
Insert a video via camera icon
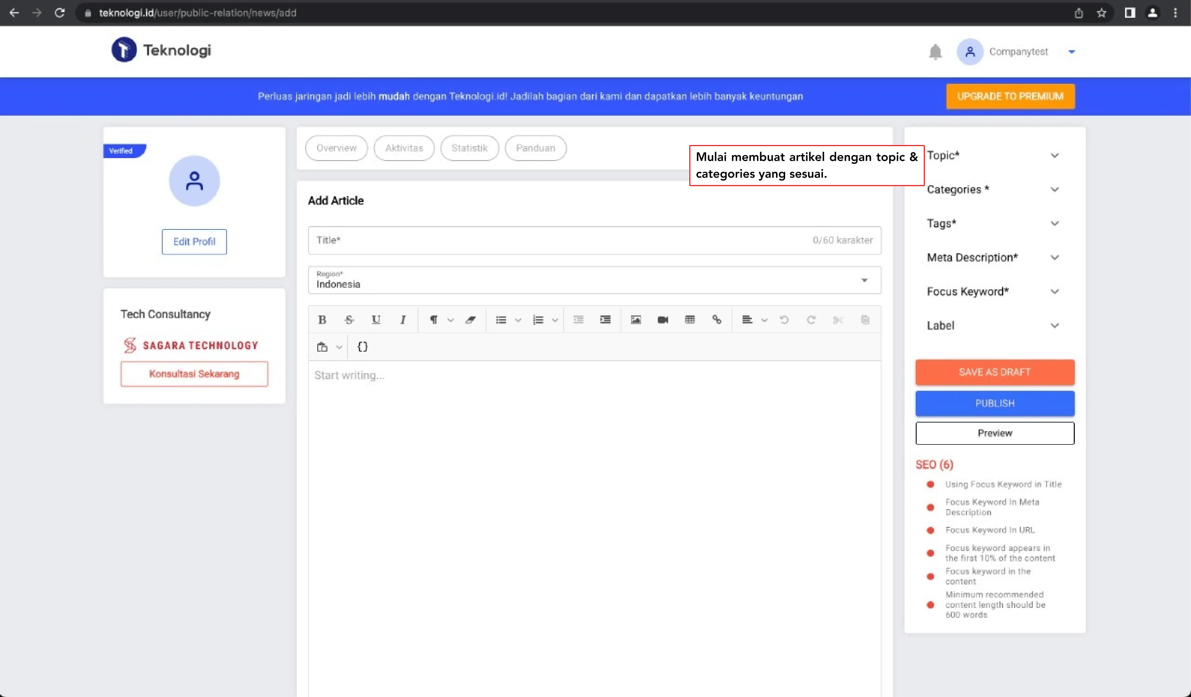tap(662, 320)
